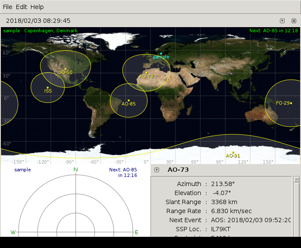The width and height of the screenshot is (301, 248).
Task: Open the Help menu
Action: click(37, 7)
